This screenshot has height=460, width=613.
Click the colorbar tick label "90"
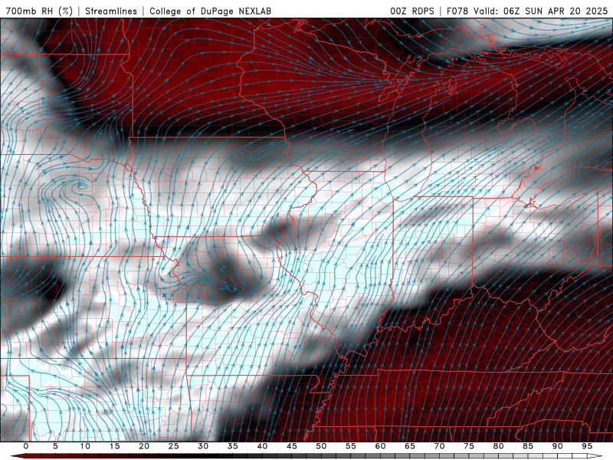(557, 446)
